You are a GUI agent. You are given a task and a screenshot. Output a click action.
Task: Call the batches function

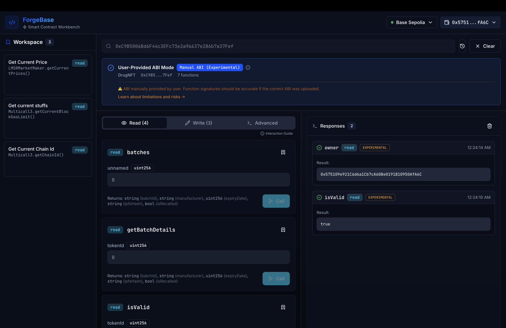click(276, 201)
